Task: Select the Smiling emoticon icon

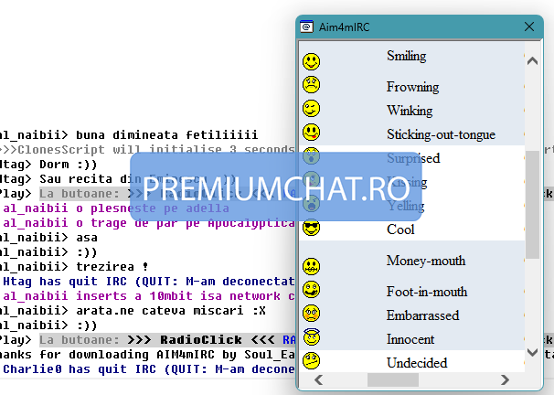Action: [311, 61]
